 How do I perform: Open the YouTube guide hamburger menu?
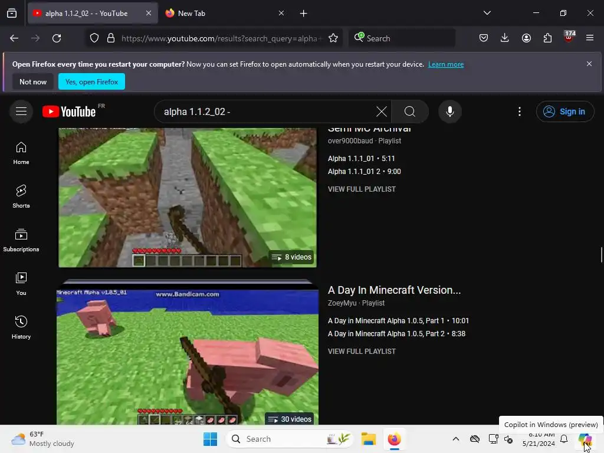21,111
